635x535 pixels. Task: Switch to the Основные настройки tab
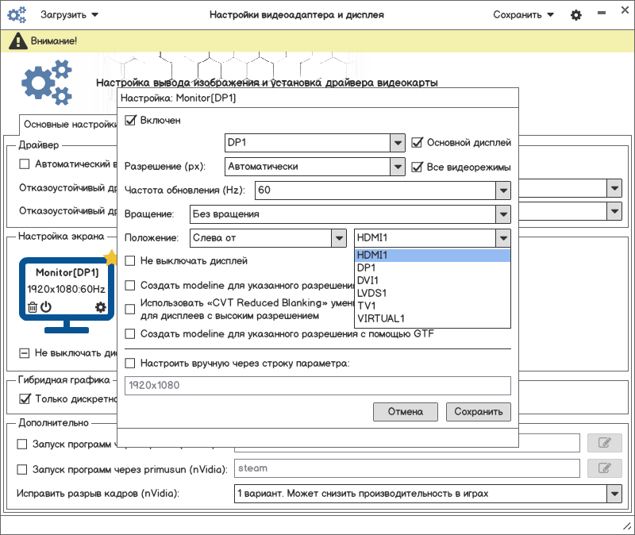(x=69, y=125)
